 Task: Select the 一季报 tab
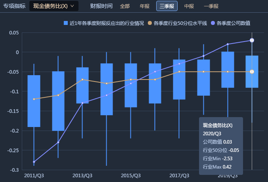pyautogui.click(x=211, y=6)
